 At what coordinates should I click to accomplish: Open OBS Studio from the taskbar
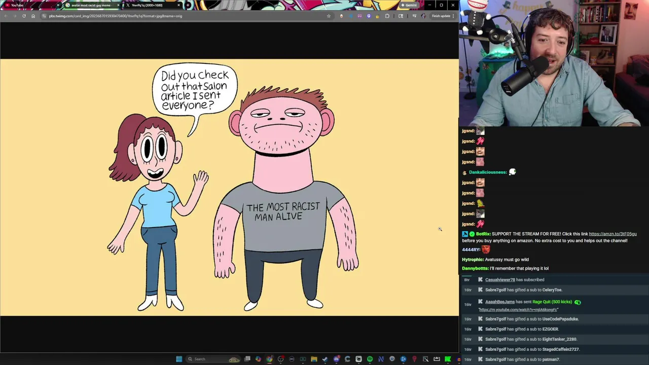[281, 359]
